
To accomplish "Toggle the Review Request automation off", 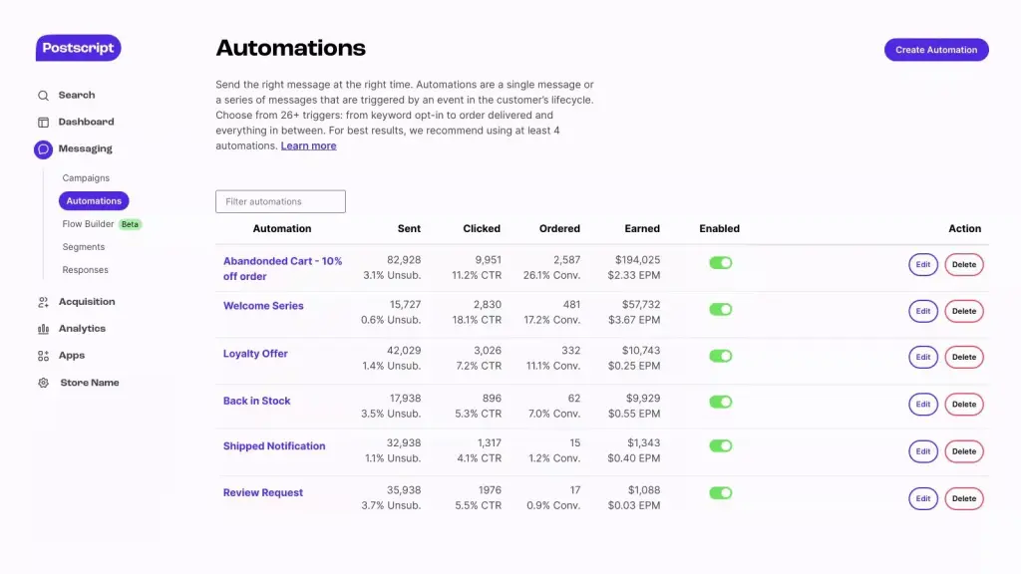I will click(720, 493).
